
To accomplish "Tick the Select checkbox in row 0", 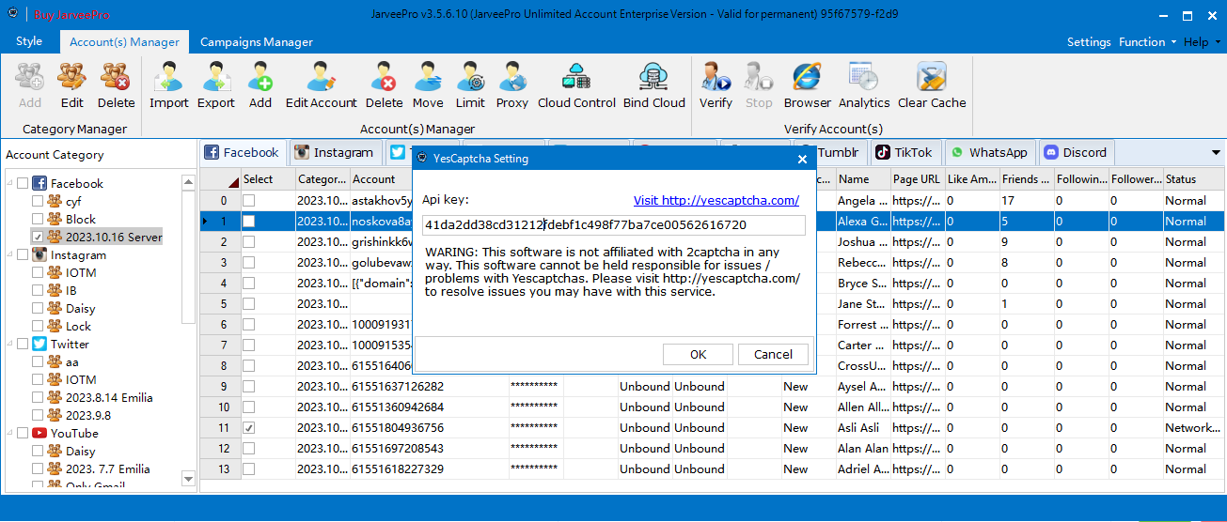I will (x=248, y=200).
